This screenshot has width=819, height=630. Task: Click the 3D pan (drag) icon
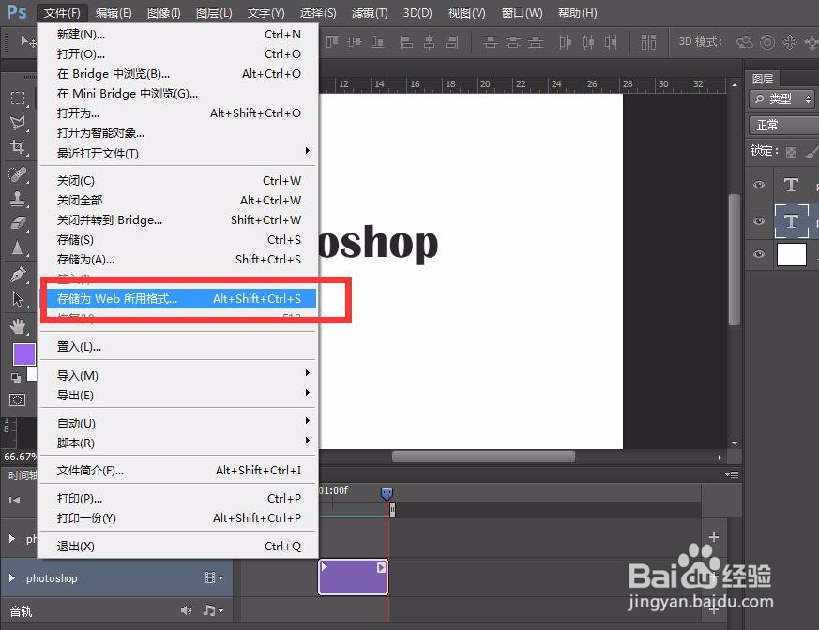pyautogui.click(x=790, y=42)
